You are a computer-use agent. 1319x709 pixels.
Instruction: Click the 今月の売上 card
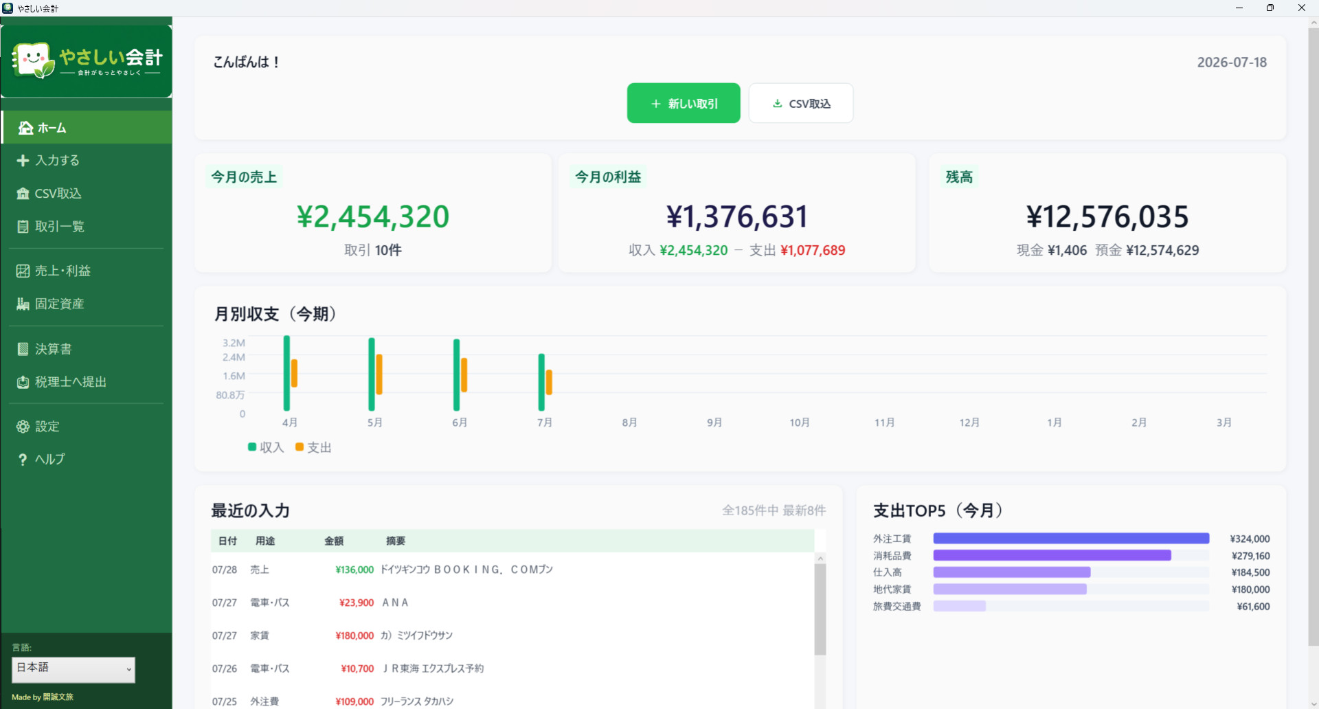pyautogui.click(x=373, y=213)
